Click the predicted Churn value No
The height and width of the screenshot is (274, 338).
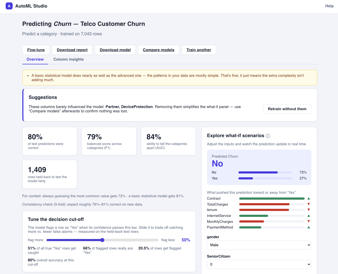(x=217, y=164)
